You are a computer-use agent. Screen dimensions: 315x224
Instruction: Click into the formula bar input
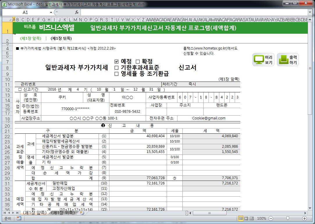[x=194, y=12]
